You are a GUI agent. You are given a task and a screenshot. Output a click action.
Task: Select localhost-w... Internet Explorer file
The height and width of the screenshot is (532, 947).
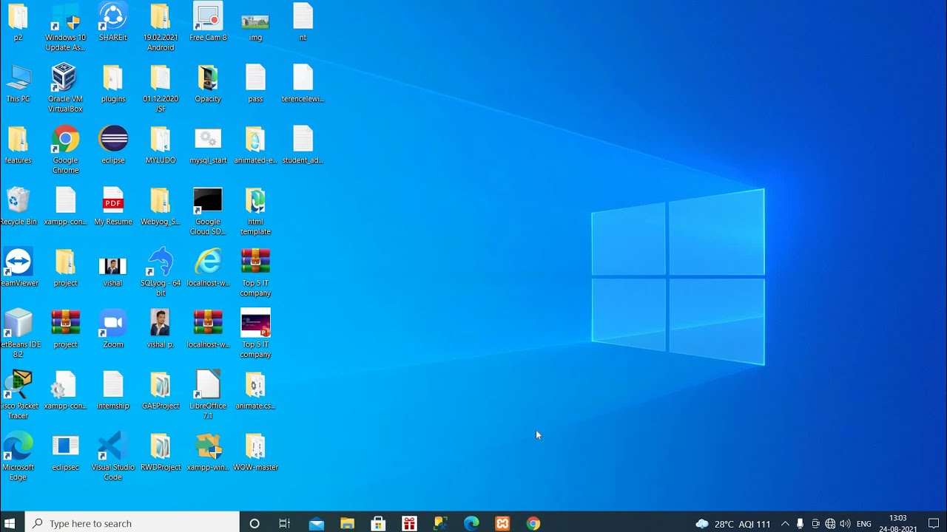(208, 262)
